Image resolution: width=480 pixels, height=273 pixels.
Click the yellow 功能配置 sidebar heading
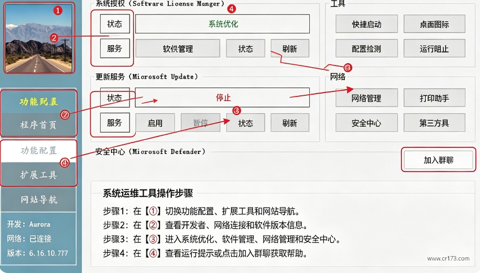(38, 102)
